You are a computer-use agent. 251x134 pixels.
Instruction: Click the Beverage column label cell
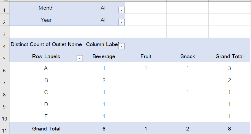tap(104, 56)
